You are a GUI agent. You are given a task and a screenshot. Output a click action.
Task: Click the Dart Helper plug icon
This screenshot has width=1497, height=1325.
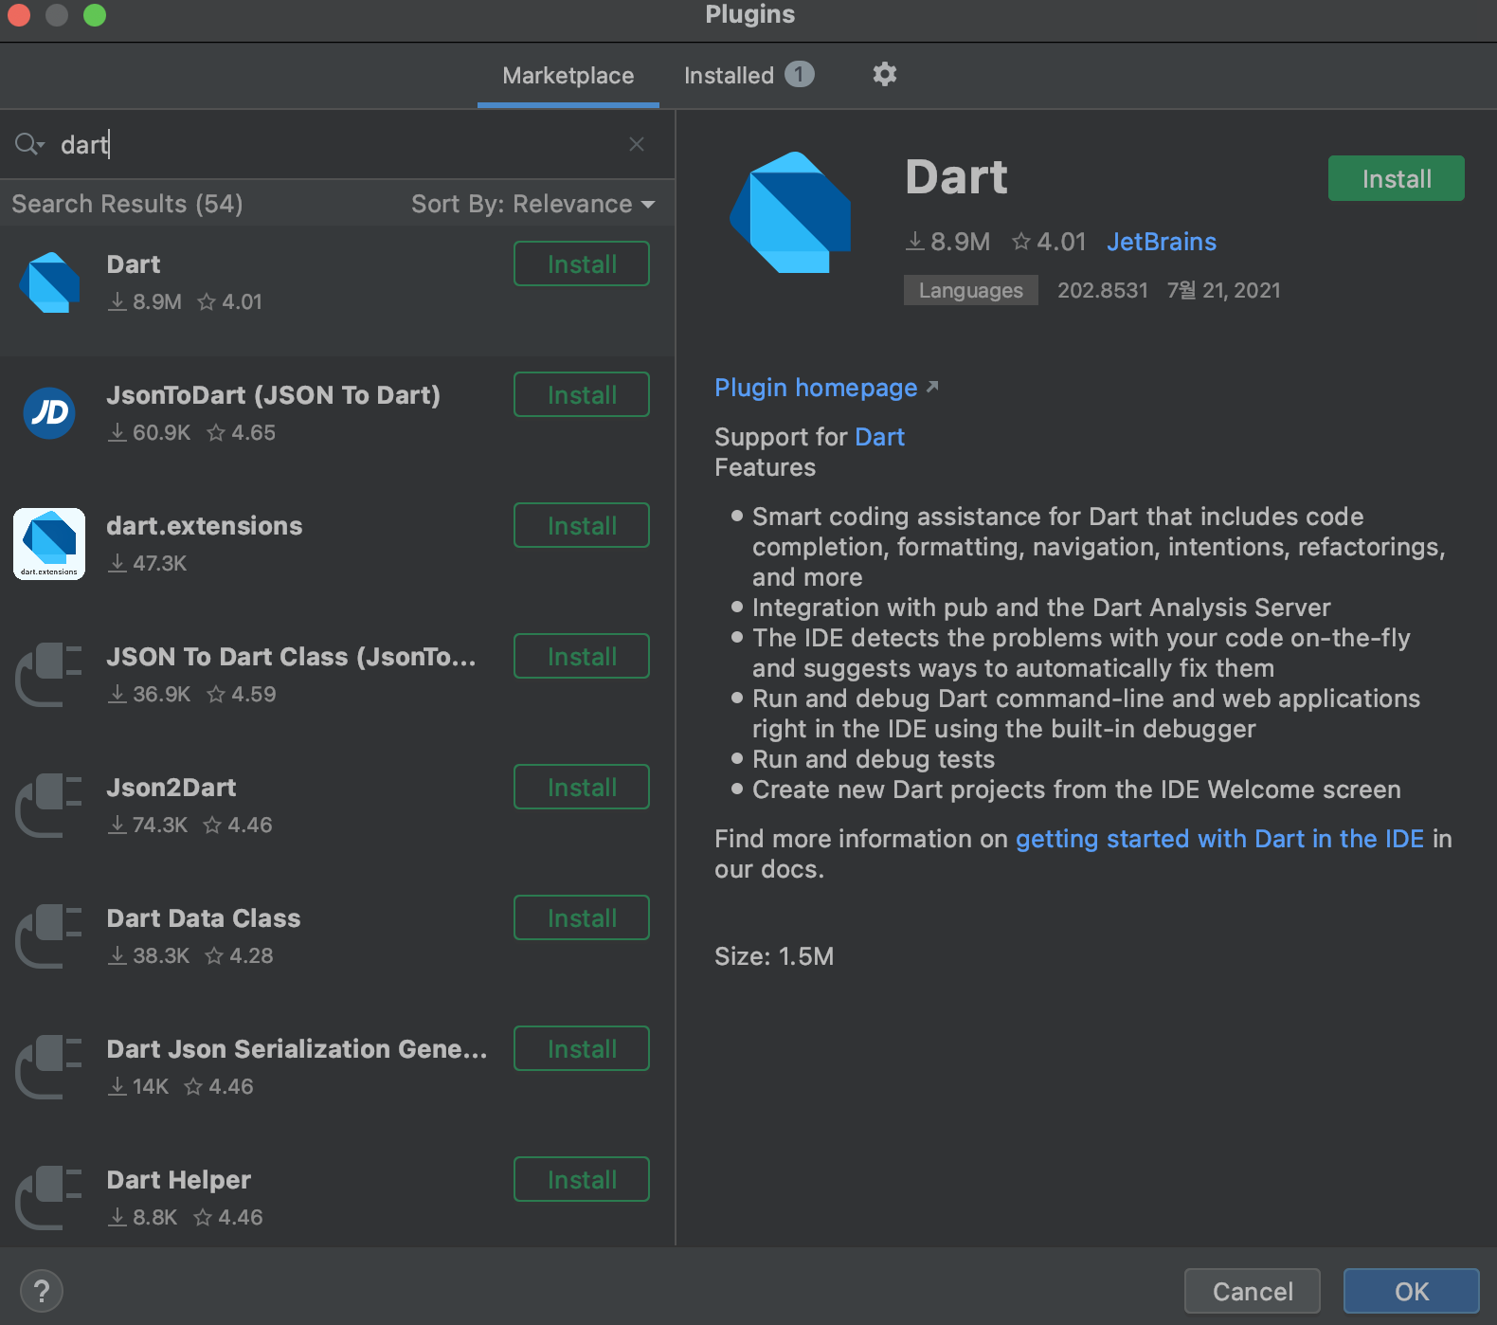pyautogui.click(x=49, y=1198)
